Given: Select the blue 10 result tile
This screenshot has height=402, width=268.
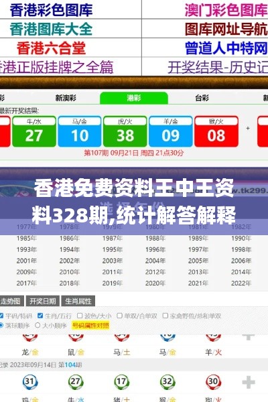Looking at the screenshot, I should point(80,131).
